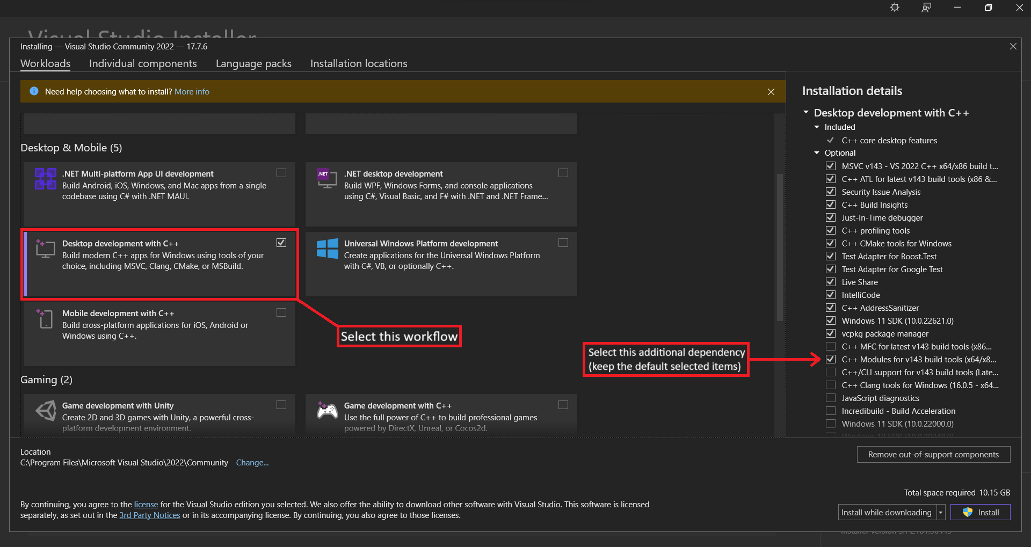Image resolution: width=1031 pixels, height=547 pixels.
Task: Open the More info link
Action: [x=192, y=92]
